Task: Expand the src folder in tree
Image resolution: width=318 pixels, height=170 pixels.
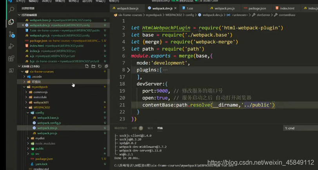Action: 28,154
